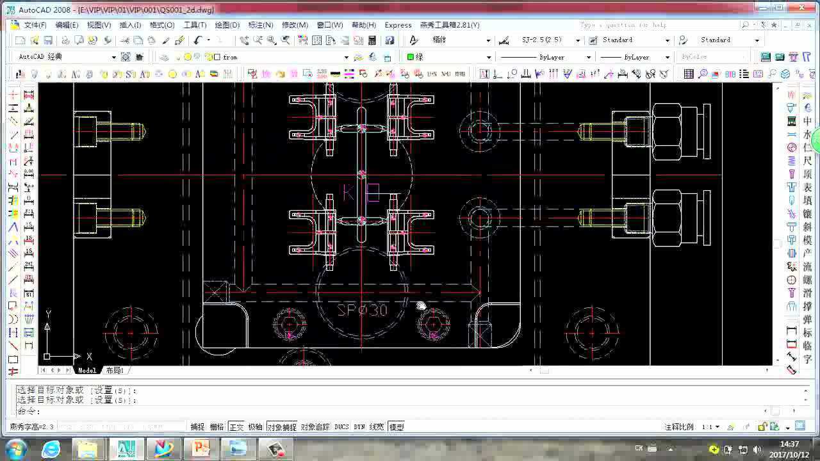This screenshot has height=461, width=820.
Task: Open the QuickCalc calculator icon
Action: [372, 40]
